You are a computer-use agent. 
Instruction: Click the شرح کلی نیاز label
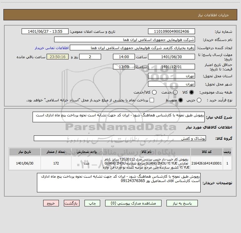coord(219,117)
